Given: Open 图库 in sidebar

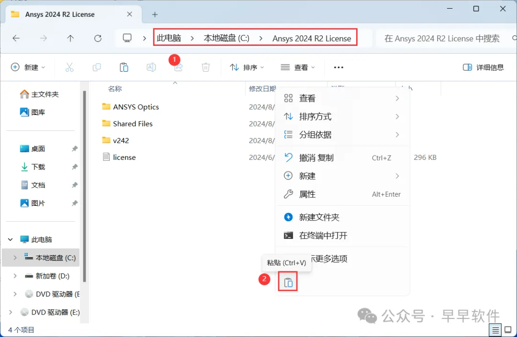Looking at the screenshot, I should (x=33, y=112).
